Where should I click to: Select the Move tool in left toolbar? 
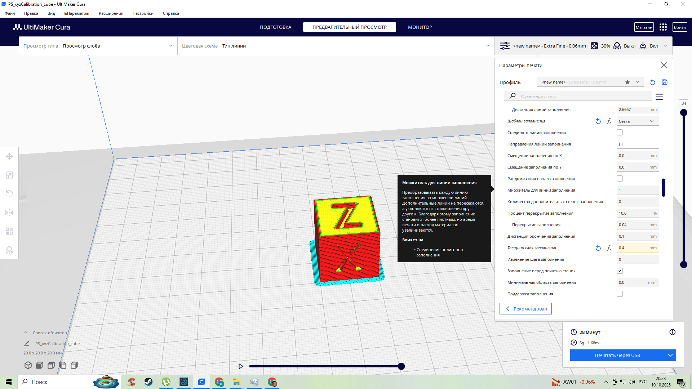pos(9,156)
